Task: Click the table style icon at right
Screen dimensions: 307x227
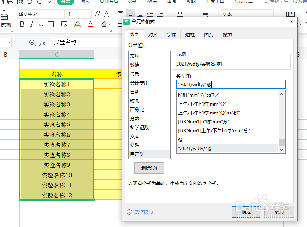Action: [x=290, y=14]
